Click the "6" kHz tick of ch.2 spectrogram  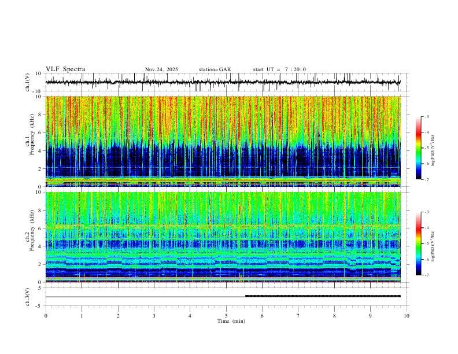[x=40, y=228]
